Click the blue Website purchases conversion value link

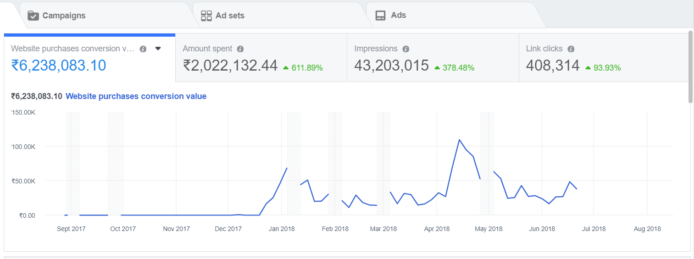pyautogui.click(x=136, y=96)
